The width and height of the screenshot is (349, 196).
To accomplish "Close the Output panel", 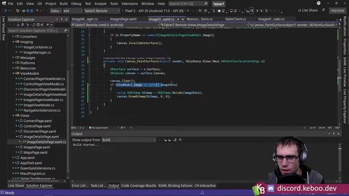I will pyautogui.click(x=339, y=134).
